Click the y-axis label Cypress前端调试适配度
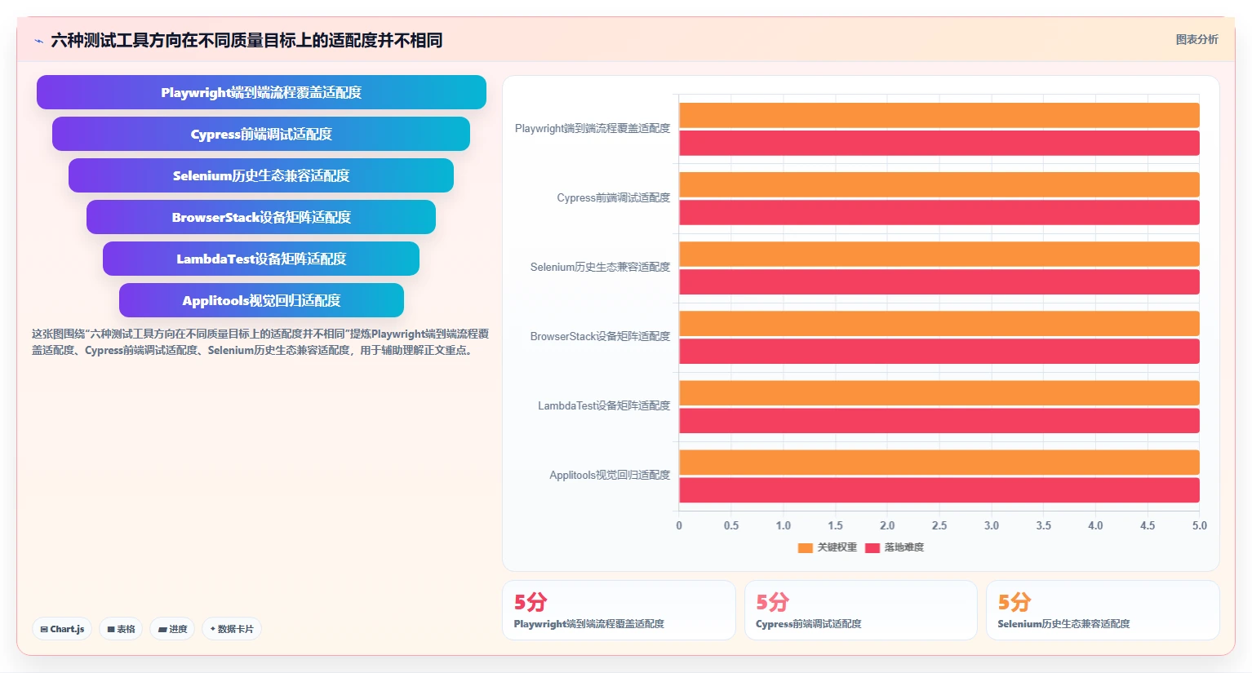 tap(614, 197)
